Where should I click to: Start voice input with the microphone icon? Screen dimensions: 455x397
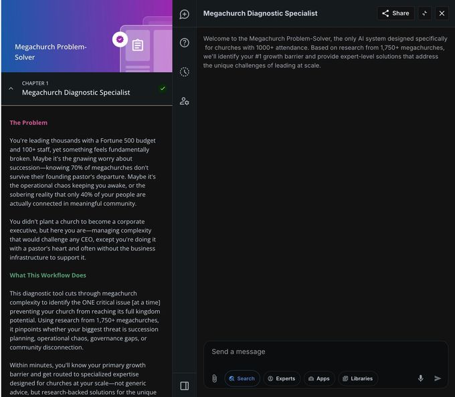pyautogui.click(x=420, y=378)
